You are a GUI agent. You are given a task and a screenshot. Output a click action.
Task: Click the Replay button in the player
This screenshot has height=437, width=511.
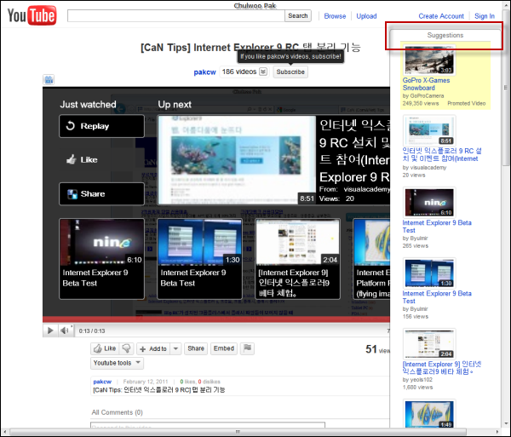pyautogui.click(x=101, y=126)
